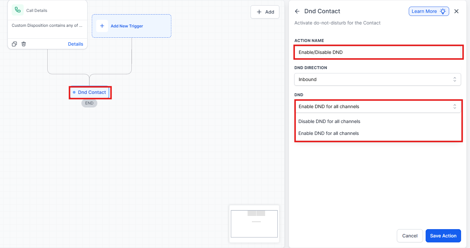This screenshot has width=470, height=248.
Task: Click the lightbulb icon in Learn More
Action: [443, 11]
